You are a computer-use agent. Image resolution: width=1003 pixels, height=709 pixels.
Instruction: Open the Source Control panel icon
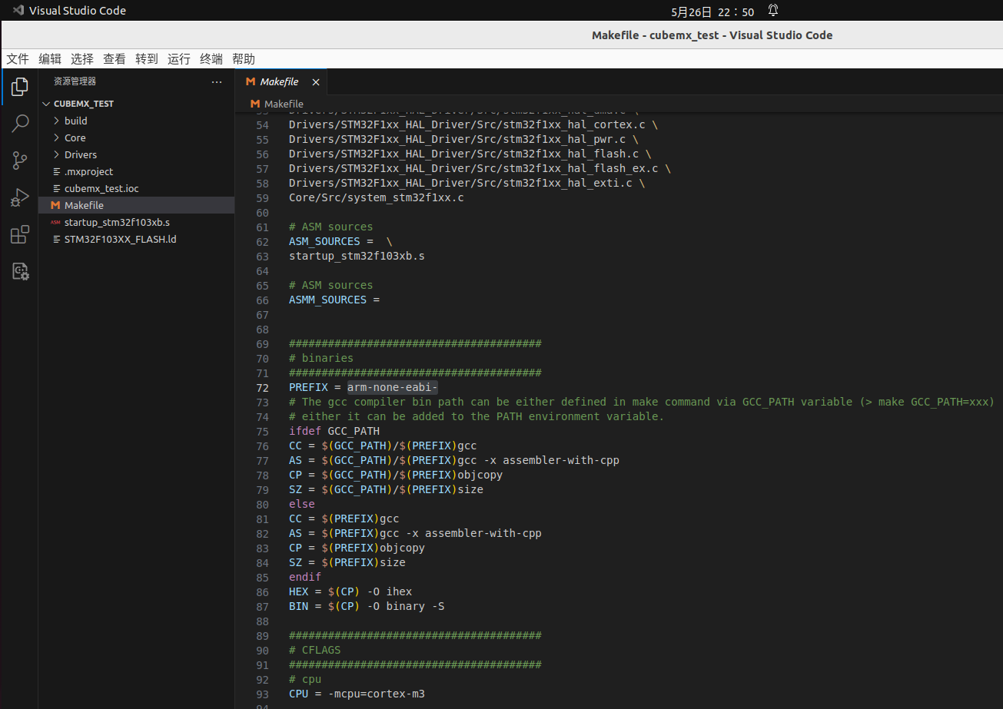point(19,160)
